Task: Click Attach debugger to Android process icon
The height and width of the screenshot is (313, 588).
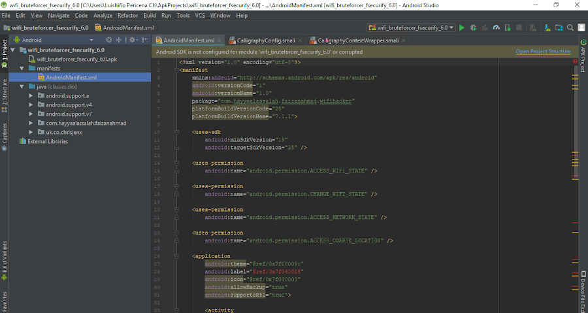Action: pyautogui.click(x=508, y=27)
